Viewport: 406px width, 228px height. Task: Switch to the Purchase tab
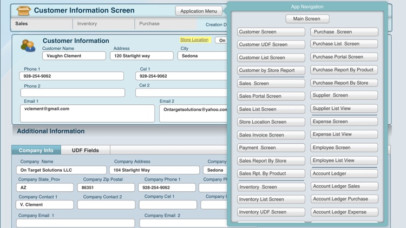coord(149,24)
